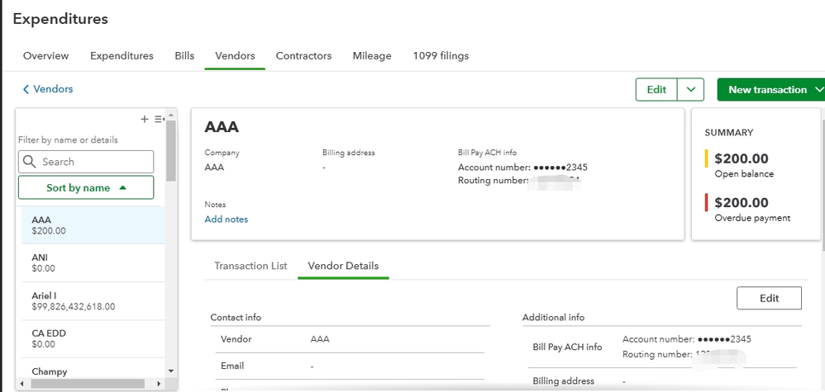This screenshot has width=825, height=392.
Task: Expand the arrow next to top Edit button
Action: pos(690,89)
